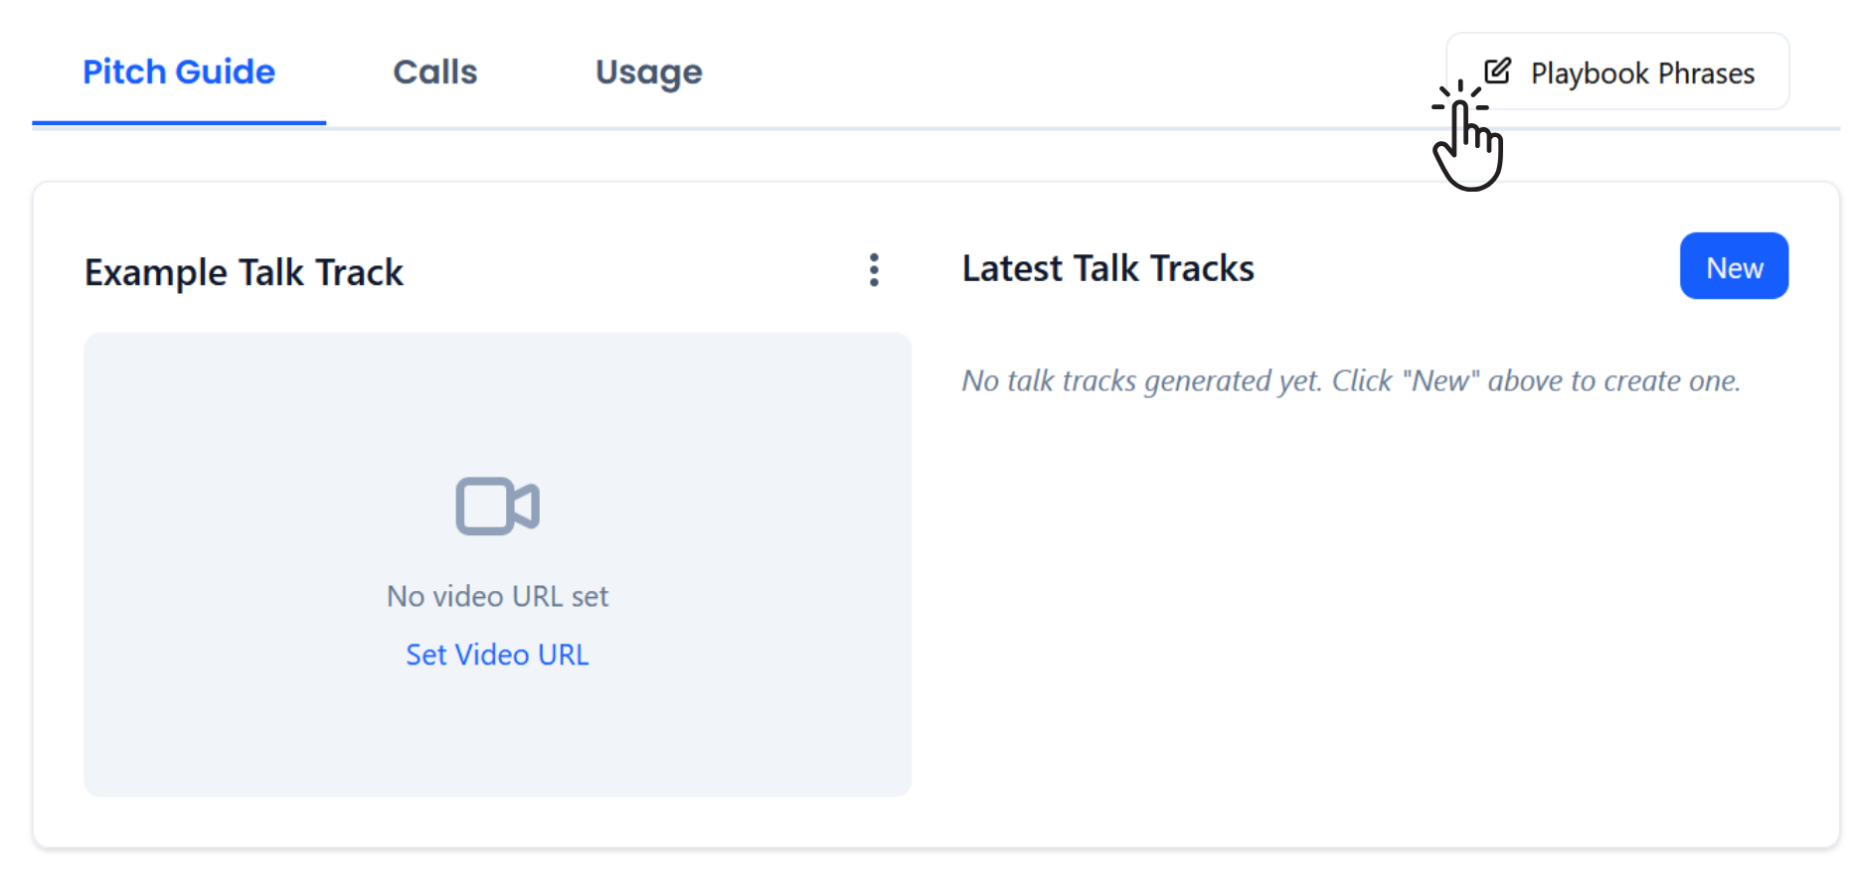Open the three-dot options menu for Example Talk Track

coord(874,270)
